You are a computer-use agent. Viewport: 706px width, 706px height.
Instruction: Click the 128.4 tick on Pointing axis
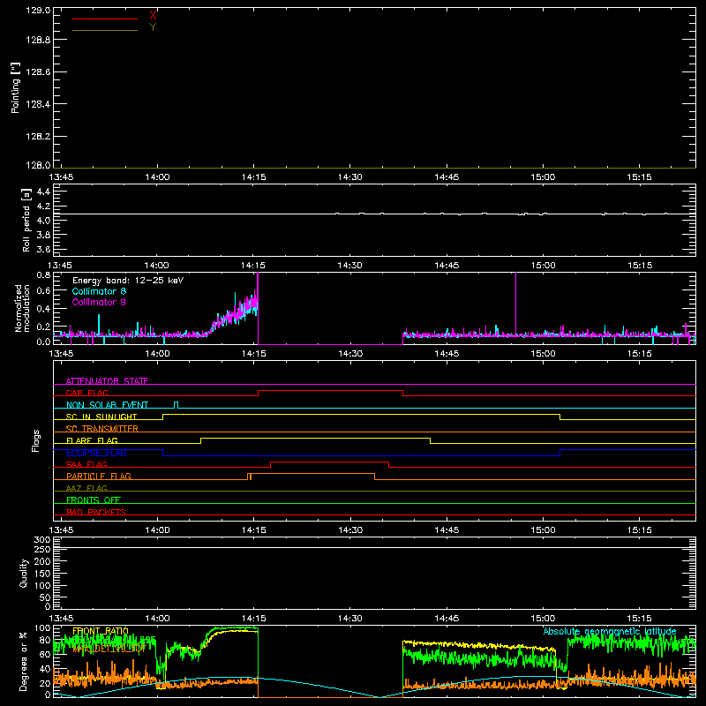[x=38, y=104]
